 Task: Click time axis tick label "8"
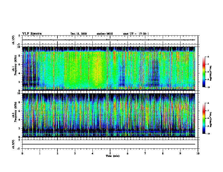tap(163, 153)
